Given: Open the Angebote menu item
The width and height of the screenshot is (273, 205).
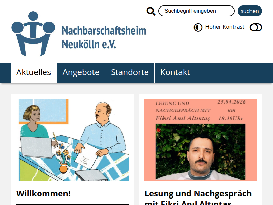Looking at the screenshot, I should (81, 72).
